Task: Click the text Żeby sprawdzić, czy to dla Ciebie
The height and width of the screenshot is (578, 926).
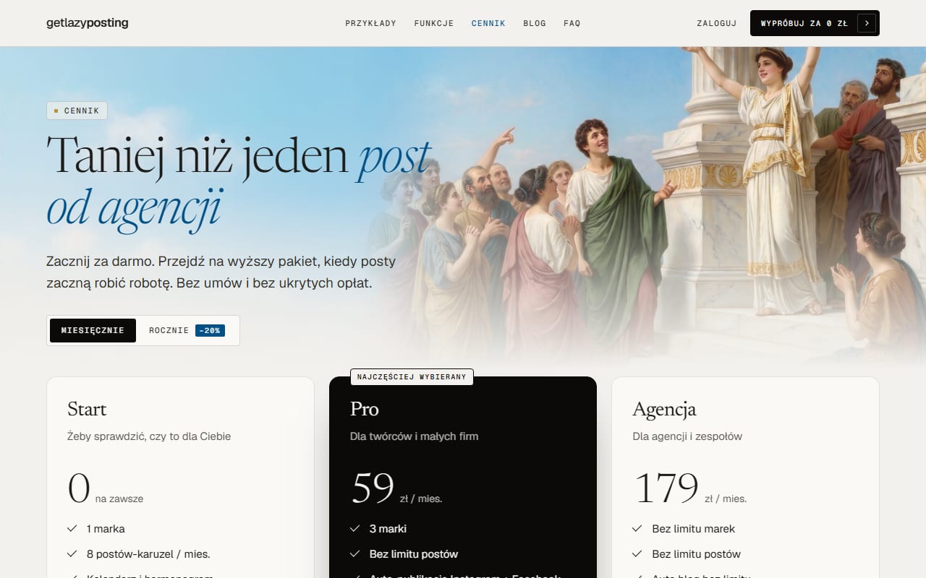Action: tap(149, 436)
